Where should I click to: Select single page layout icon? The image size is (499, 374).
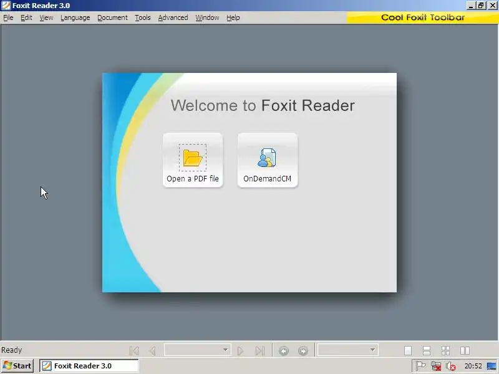(408, 350)
